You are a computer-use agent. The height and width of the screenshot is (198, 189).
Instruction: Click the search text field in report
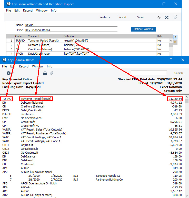coord(149,73)
